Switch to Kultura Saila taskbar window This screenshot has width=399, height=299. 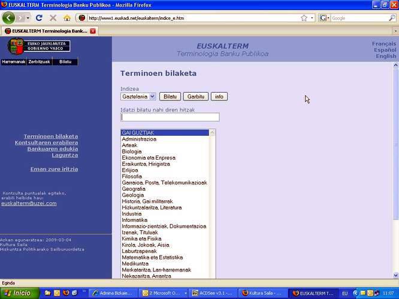(262, 293)
